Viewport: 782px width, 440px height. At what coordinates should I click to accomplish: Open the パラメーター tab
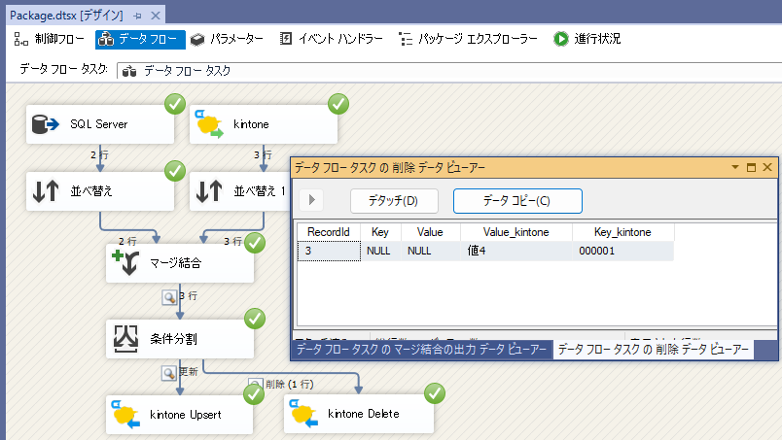click(x=228, y=39)
